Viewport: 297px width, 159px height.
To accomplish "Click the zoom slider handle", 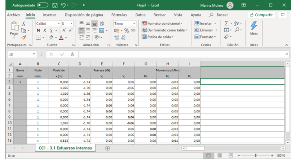I will 256,155.
